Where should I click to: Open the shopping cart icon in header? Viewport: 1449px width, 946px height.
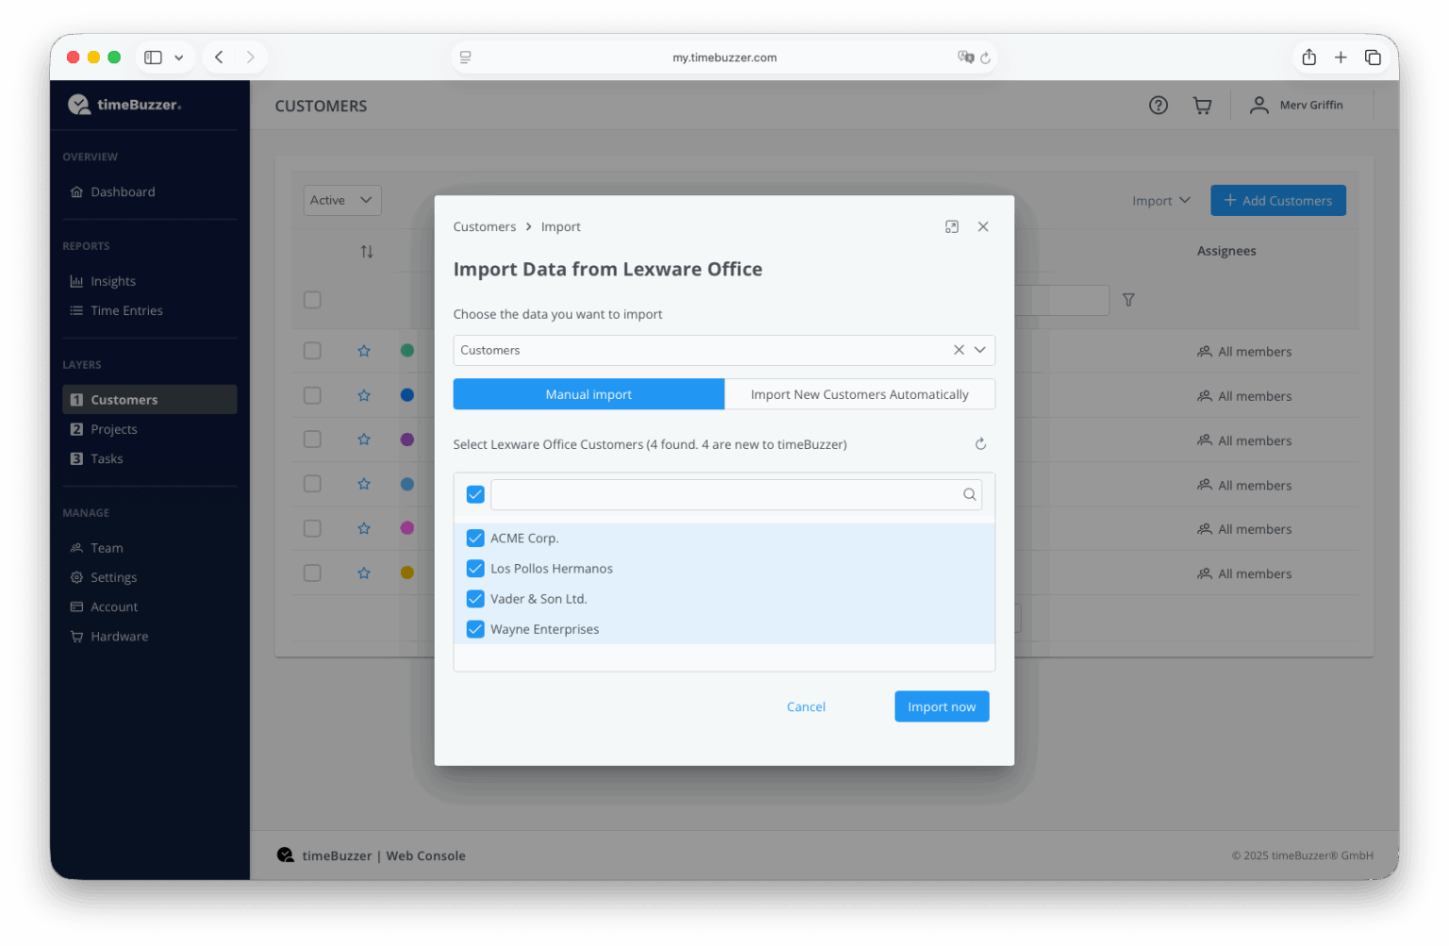point(1202,106)
